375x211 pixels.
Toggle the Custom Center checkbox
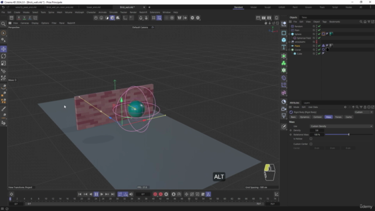[x=311, y=144]
